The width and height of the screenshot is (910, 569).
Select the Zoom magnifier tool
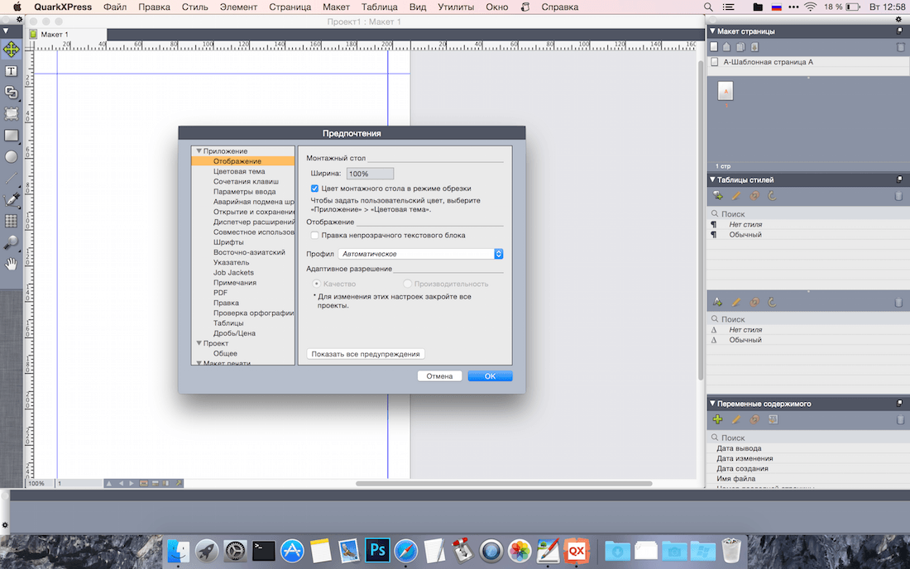[x=11, y=242]
